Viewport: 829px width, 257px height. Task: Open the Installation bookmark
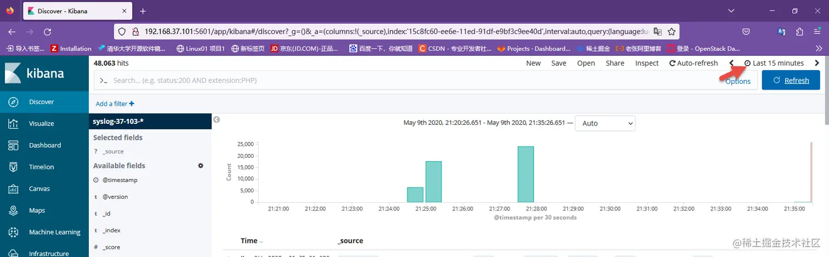tap(71, 48)
